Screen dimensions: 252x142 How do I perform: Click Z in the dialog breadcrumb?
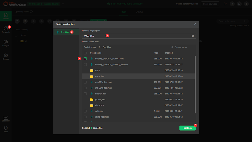(x=100, y=47)
